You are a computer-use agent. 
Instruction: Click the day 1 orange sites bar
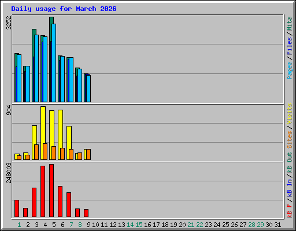click(19, 158)
